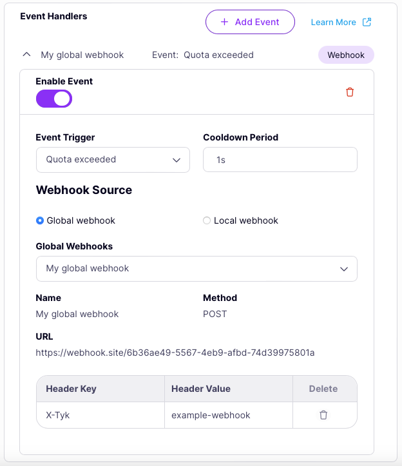Select the Local webhook radio option
This screenshot has width=402, height=466.
[x=207, y=220]
